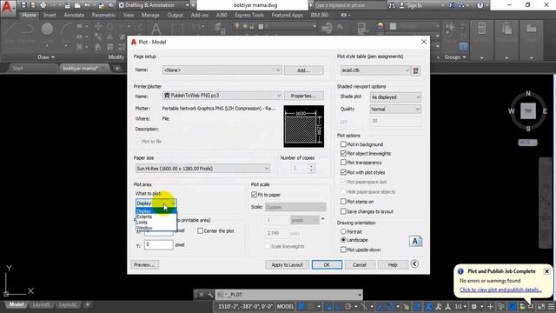The width and height of the screenshot is (556, 313).
Task: Click the landscape orientation preview icon
Action: [x=415, y=242]
